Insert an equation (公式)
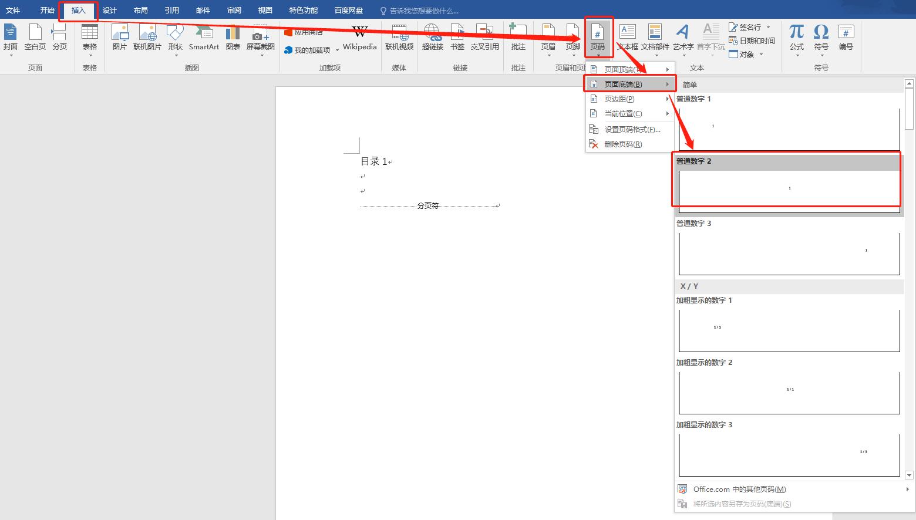Viewport: 916px width, 520px height. tap(797, 39)
